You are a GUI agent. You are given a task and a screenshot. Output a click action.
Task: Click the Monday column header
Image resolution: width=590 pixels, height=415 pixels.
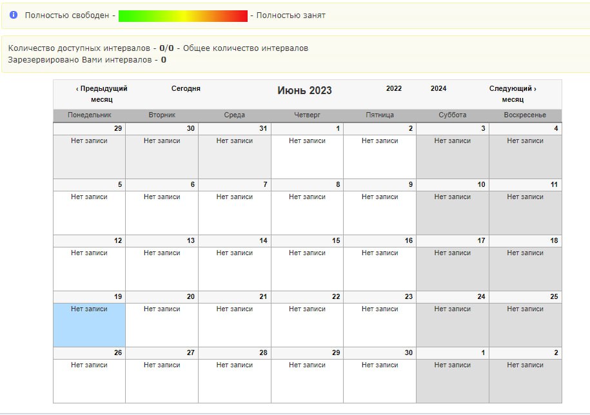(x=89, y=115)
